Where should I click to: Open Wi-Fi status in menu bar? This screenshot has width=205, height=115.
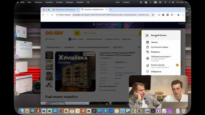click(x=165, y=2)
